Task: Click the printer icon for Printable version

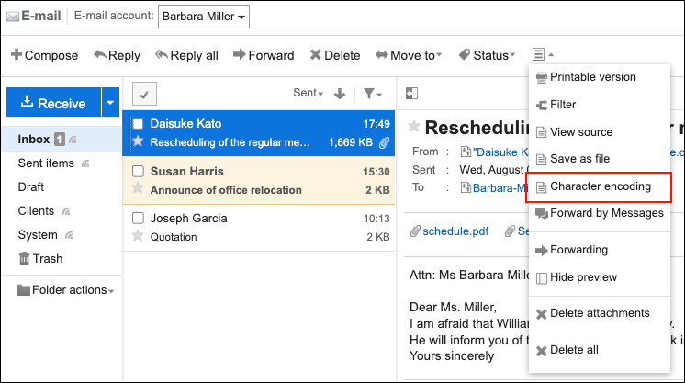Action: tap(541, 78)
